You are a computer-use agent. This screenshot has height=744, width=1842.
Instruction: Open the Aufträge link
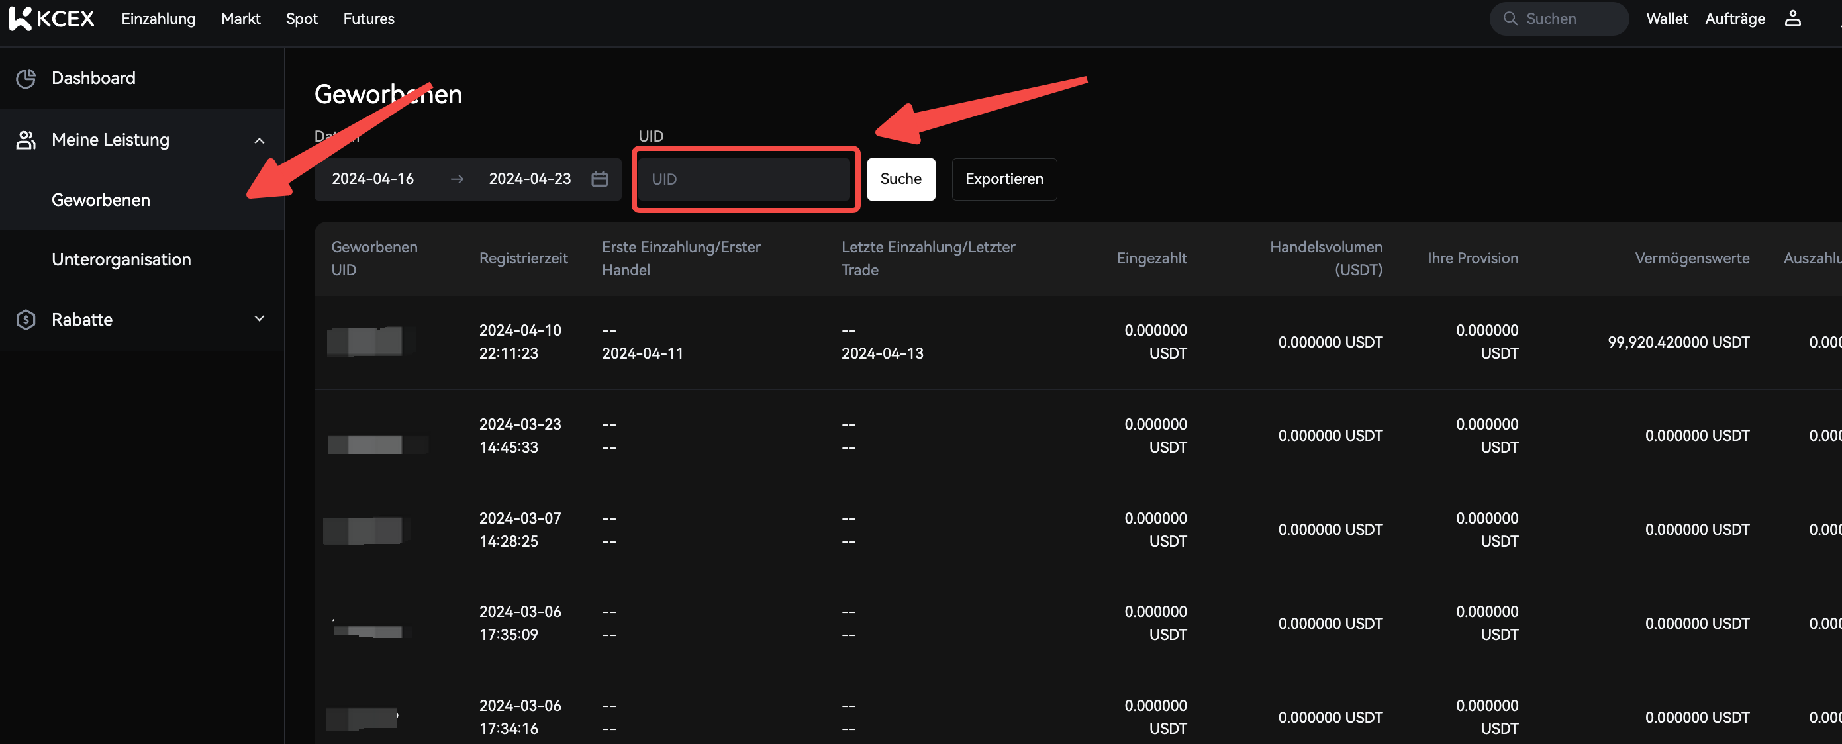point(1734,19)
